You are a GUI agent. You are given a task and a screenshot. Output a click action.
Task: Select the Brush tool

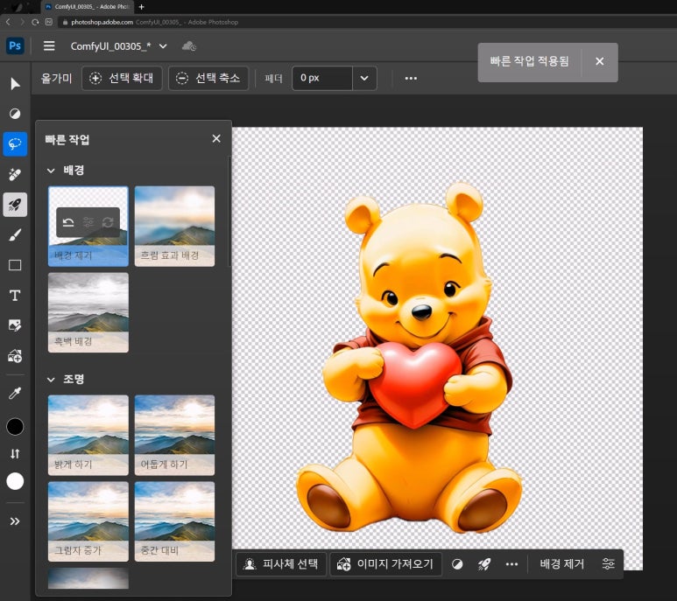pos(15,235)
